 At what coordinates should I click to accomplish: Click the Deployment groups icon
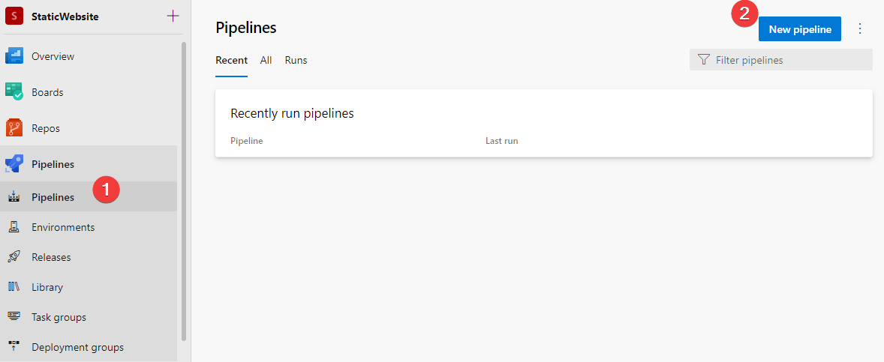click(x=14, y=347)
